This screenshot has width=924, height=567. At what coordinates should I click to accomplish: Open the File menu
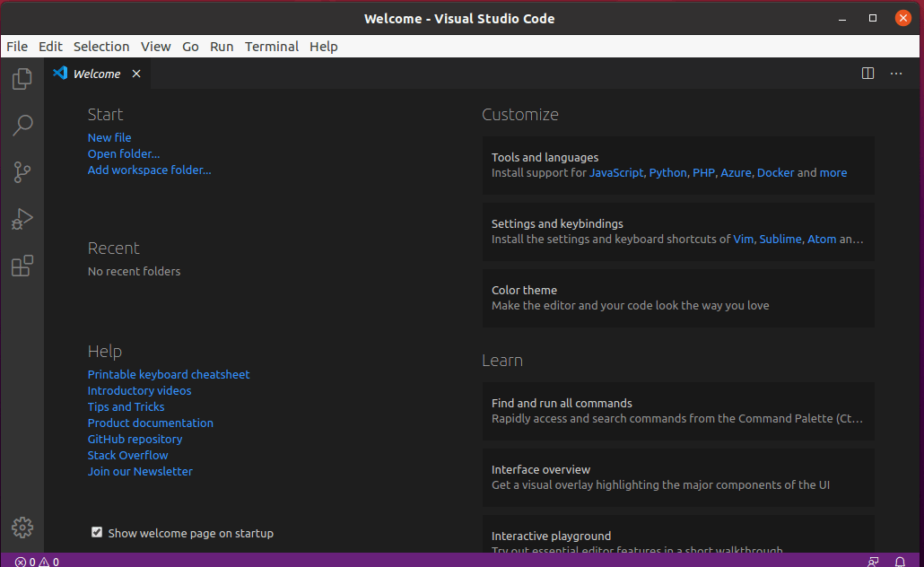click(16, 46)
